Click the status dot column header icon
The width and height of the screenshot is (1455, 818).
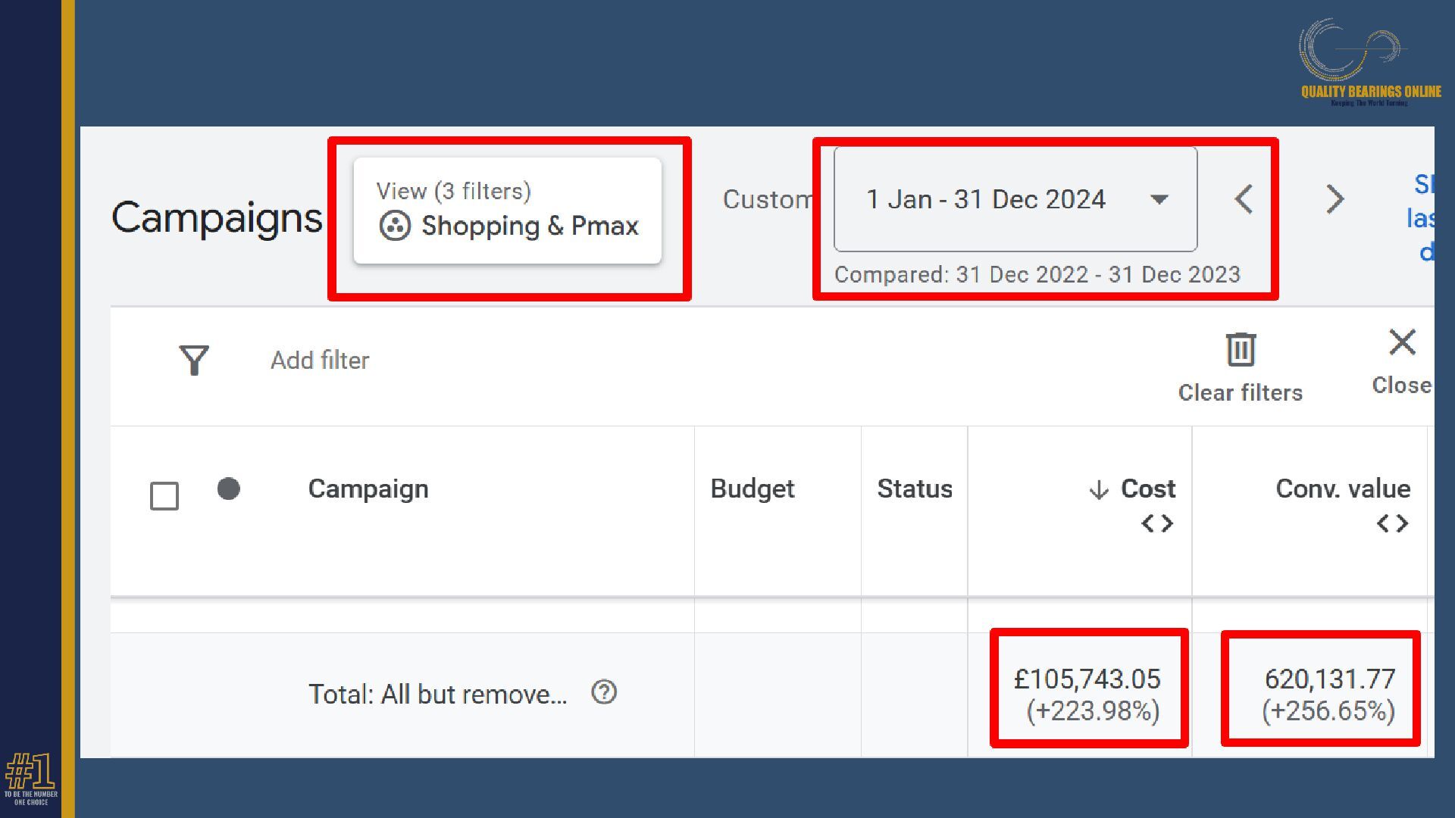(228, 489)
